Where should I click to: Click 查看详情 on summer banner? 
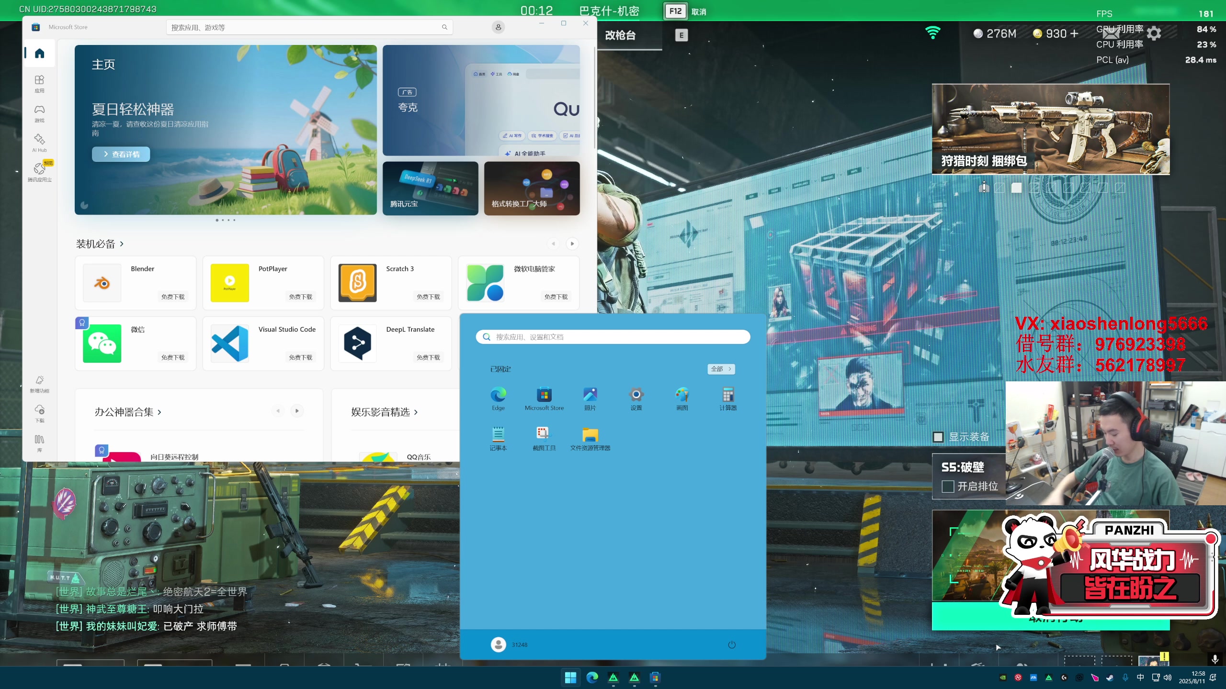(x=121, y=154)
